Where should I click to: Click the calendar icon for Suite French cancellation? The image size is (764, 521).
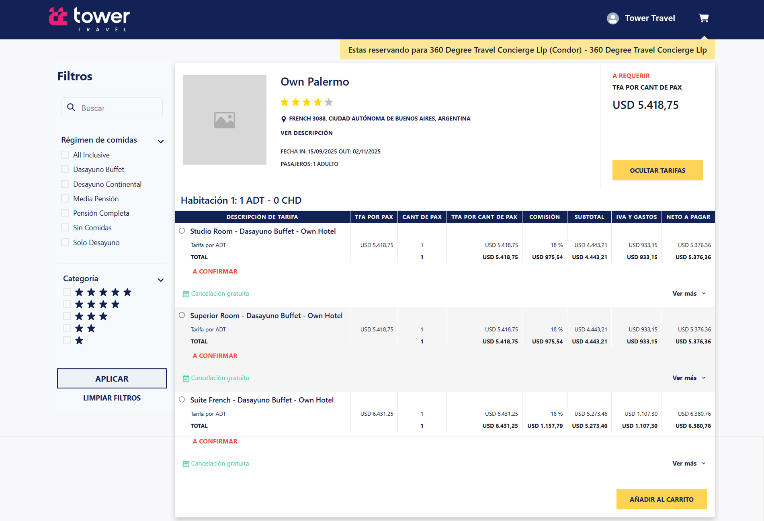[x=186, y=464]
